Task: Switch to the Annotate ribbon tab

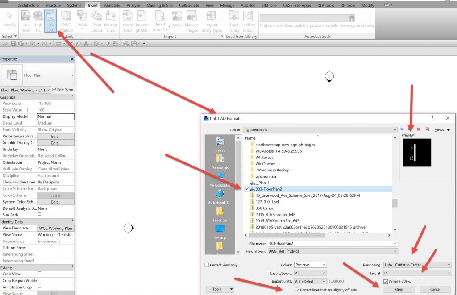Action: pyautogui.click(x=112, y=5)
